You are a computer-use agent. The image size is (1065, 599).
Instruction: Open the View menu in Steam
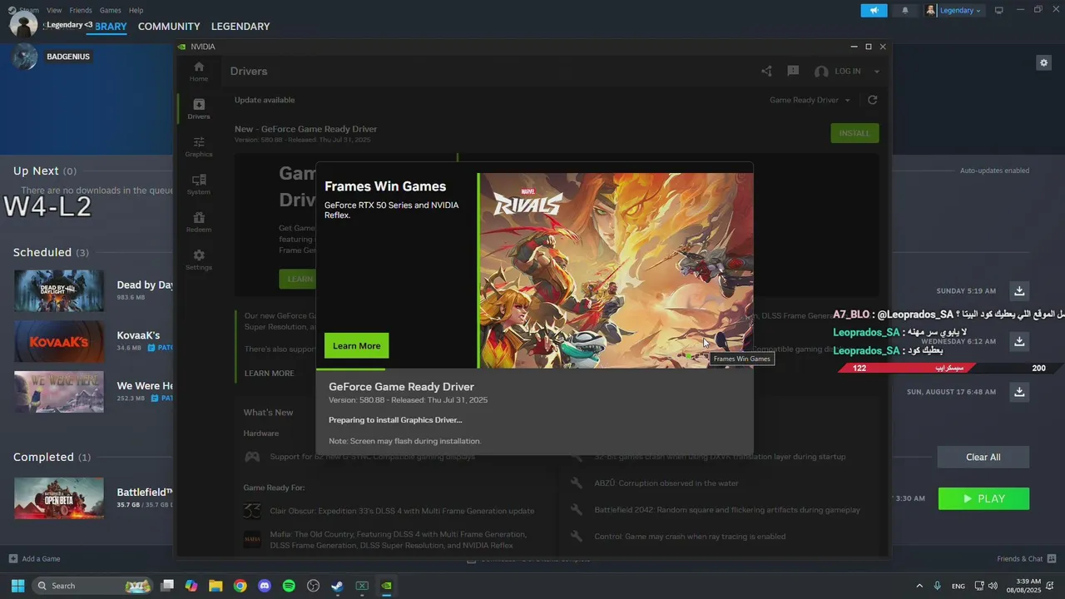(x=54, y=10)
